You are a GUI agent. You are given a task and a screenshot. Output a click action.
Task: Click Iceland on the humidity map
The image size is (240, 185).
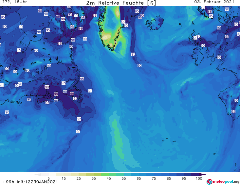click(155, 23)
